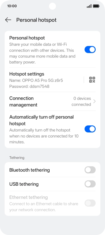Tap the Personal hotspot page title
Image resolution: width=105 pixels, height=235 pixels.
pos(36,20)
